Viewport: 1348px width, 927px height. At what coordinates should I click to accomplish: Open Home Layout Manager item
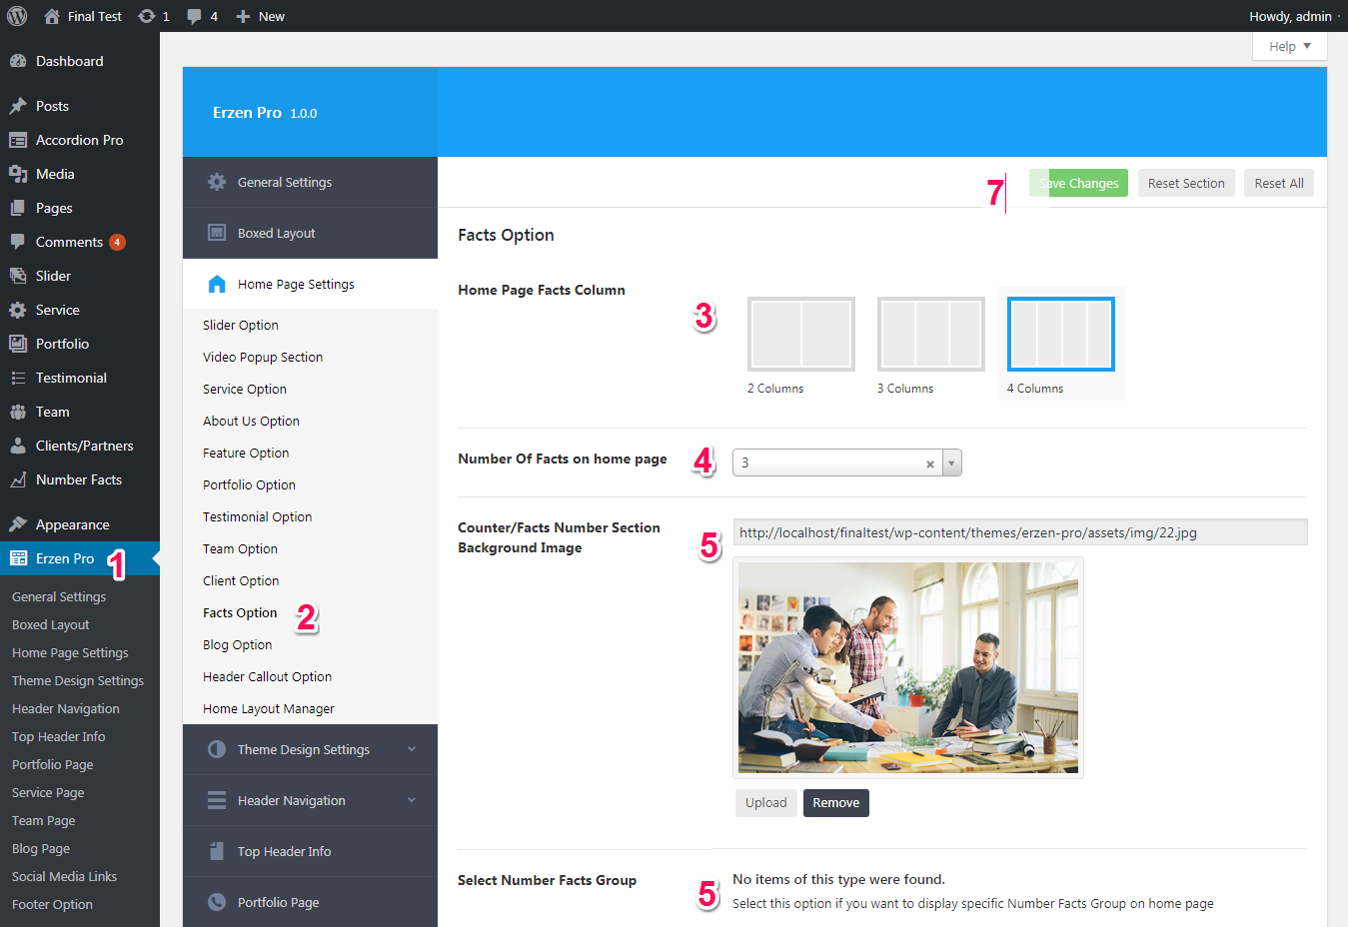tap(269, 708)
